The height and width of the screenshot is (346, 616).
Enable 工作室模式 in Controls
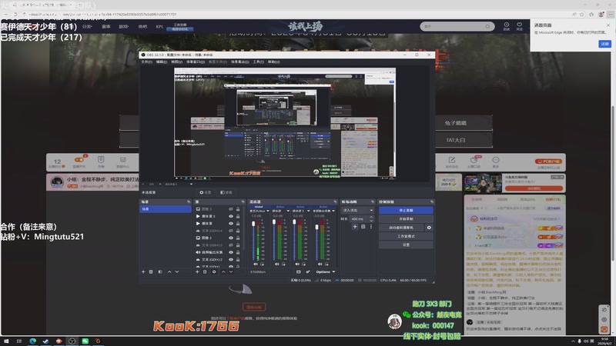coord(406,236)
